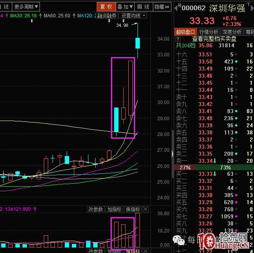Screen dimensions: 254x253
Task: Click the volume value 134121.900
Action: (x=18, y=209)
